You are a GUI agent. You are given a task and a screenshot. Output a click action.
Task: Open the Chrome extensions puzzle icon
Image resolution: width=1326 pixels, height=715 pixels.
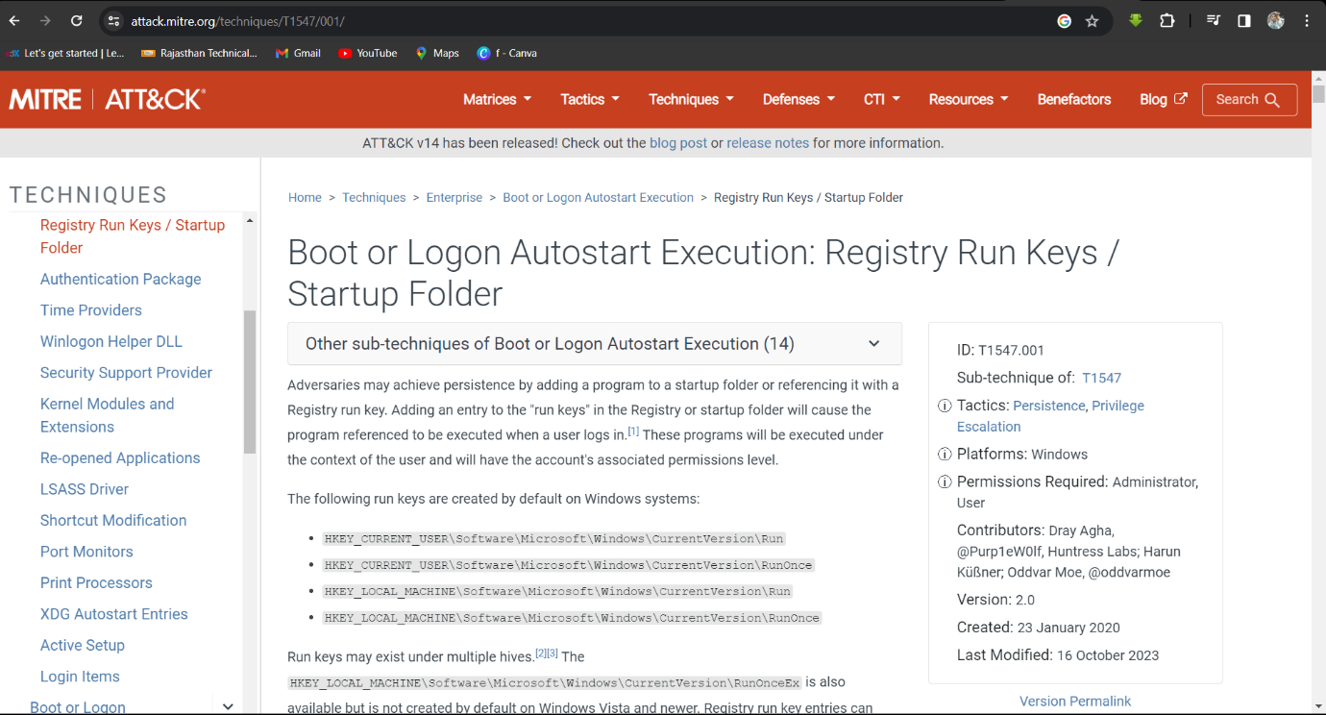1166,21
